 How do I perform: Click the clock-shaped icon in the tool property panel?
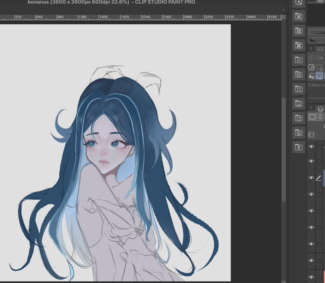[311, 58]
